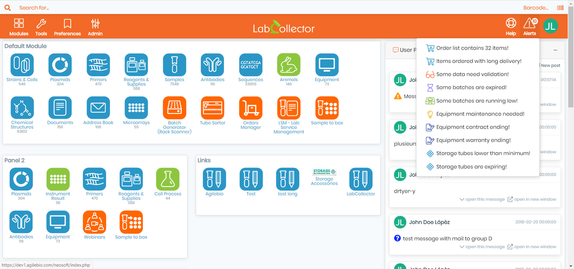This screenshot has height=269, width=574.
Task: Click the LabCollector logo
Action: (x=284, y=27)
